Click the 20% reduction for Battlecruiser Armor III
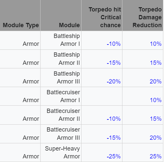Screen dimensions: 164x162 coord(156,138)
